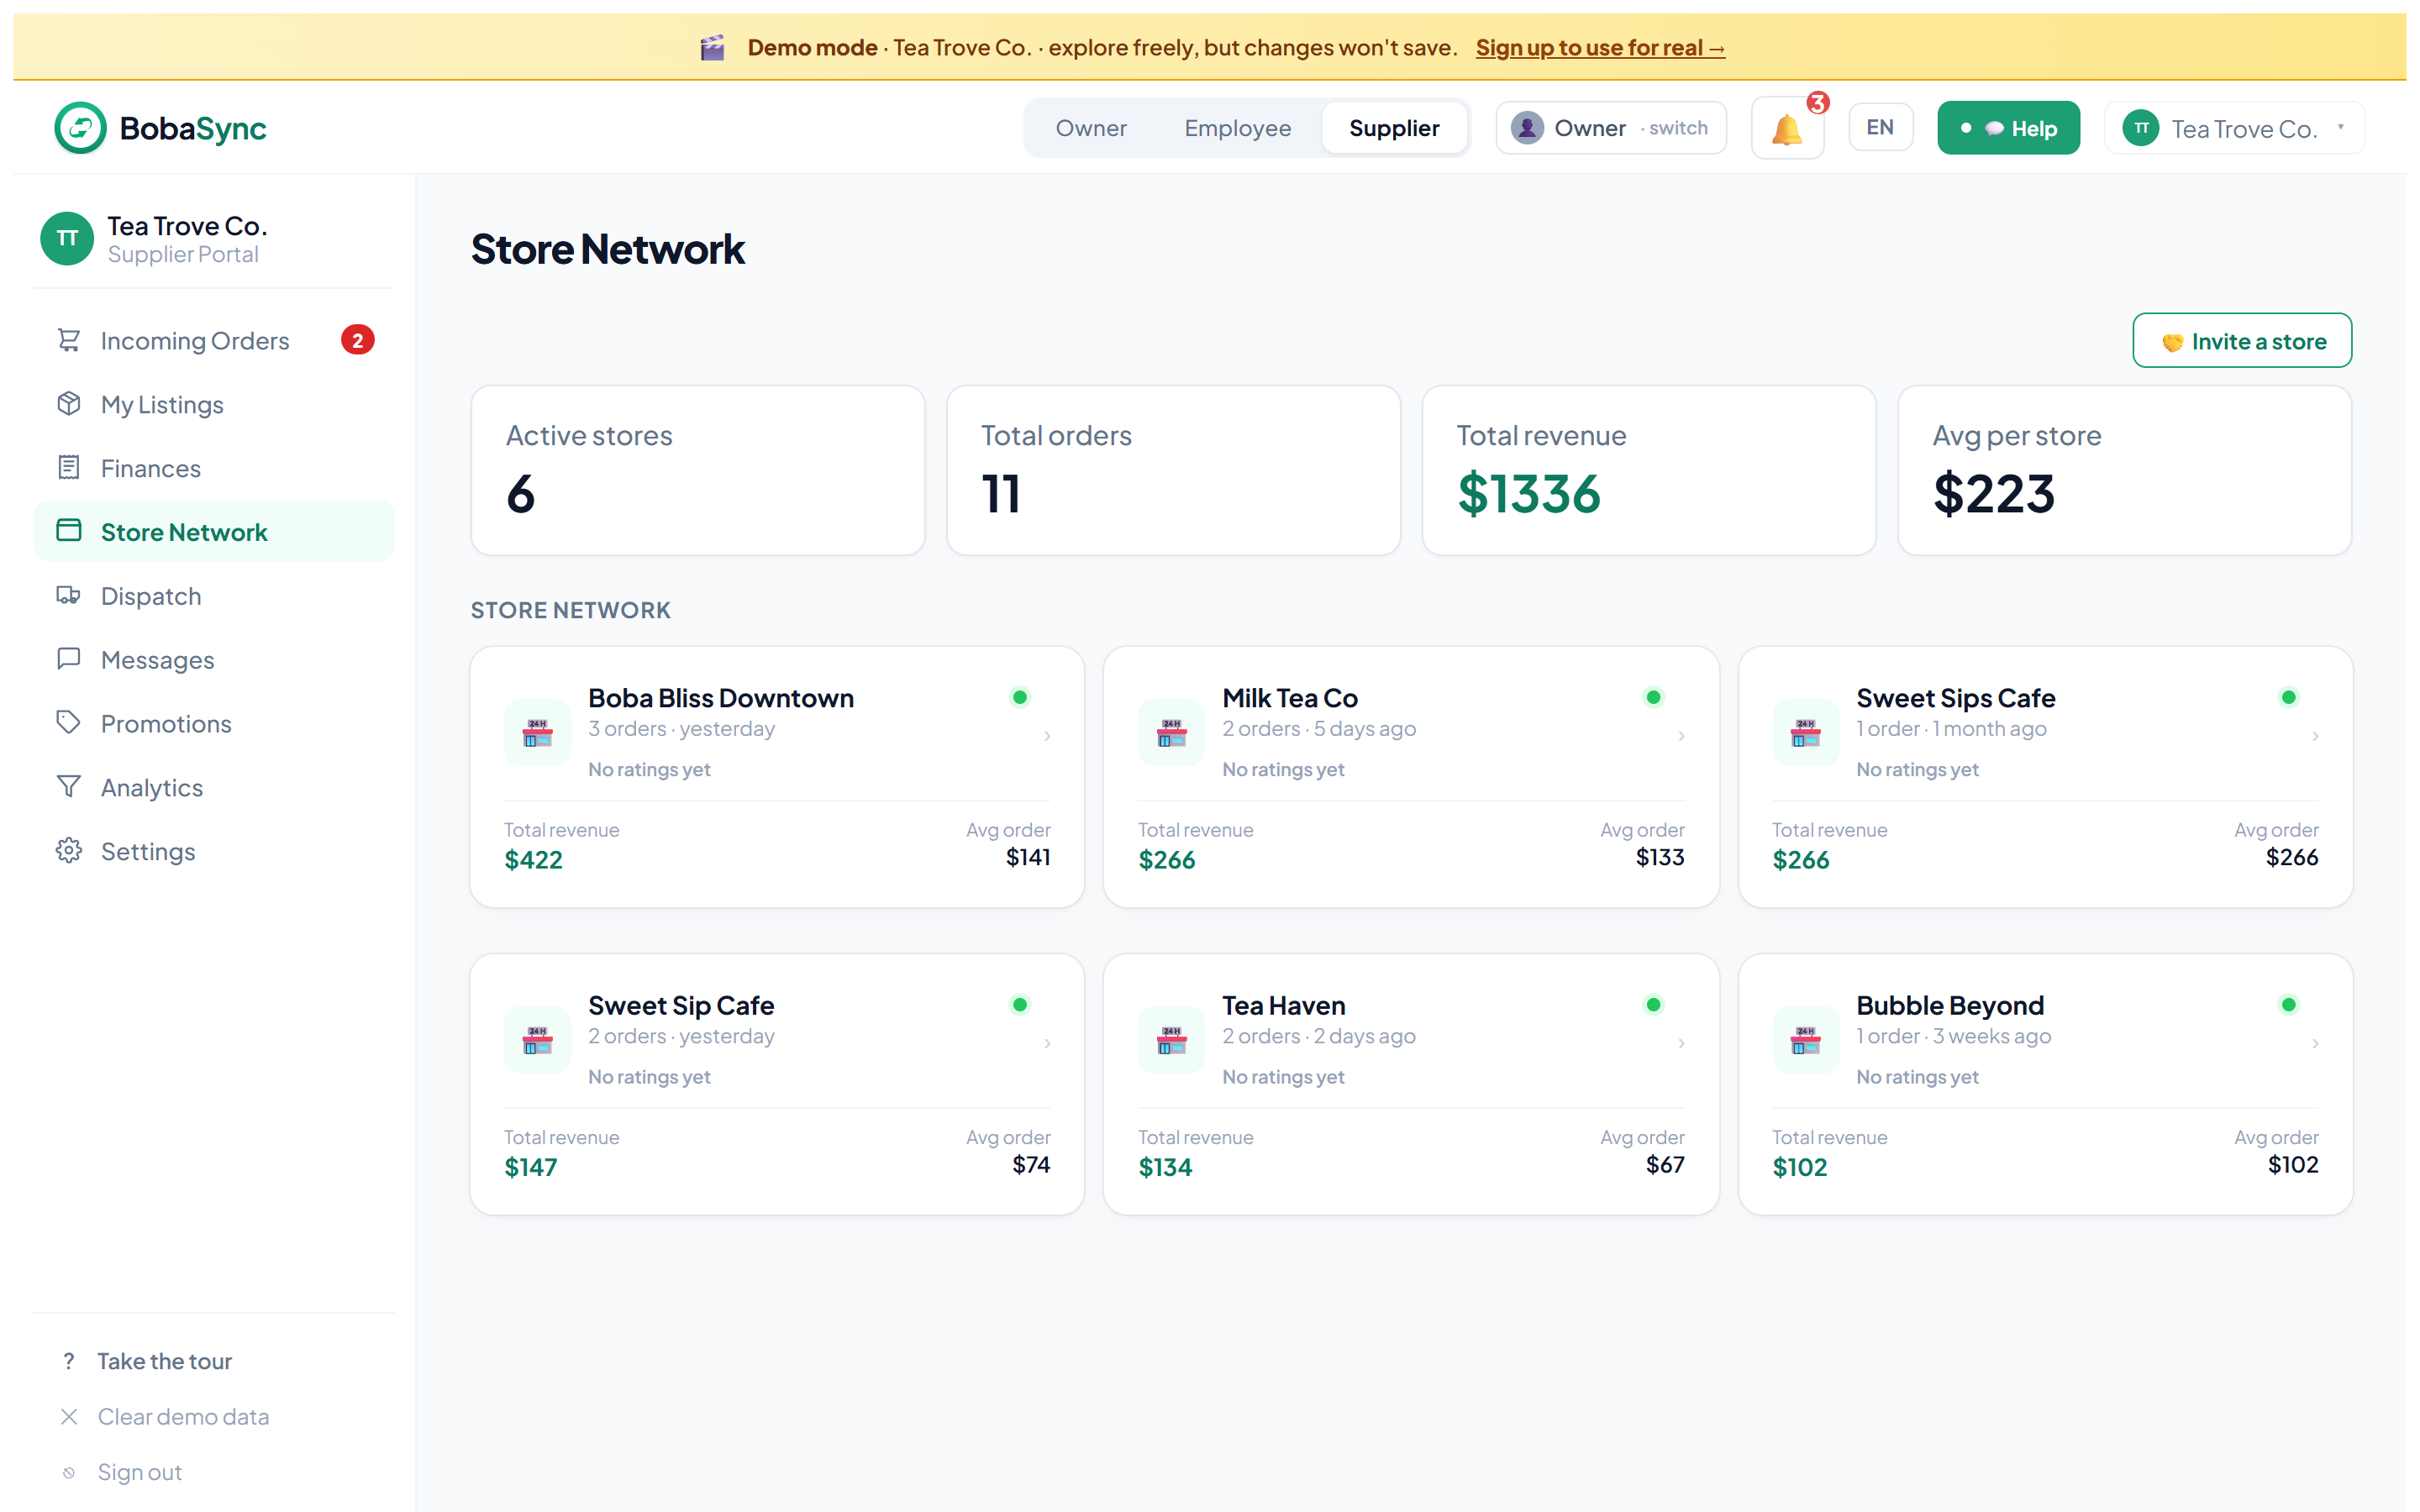
Task: Click the Sweet Sip Cafe store icon
Action: (538, 1040)
